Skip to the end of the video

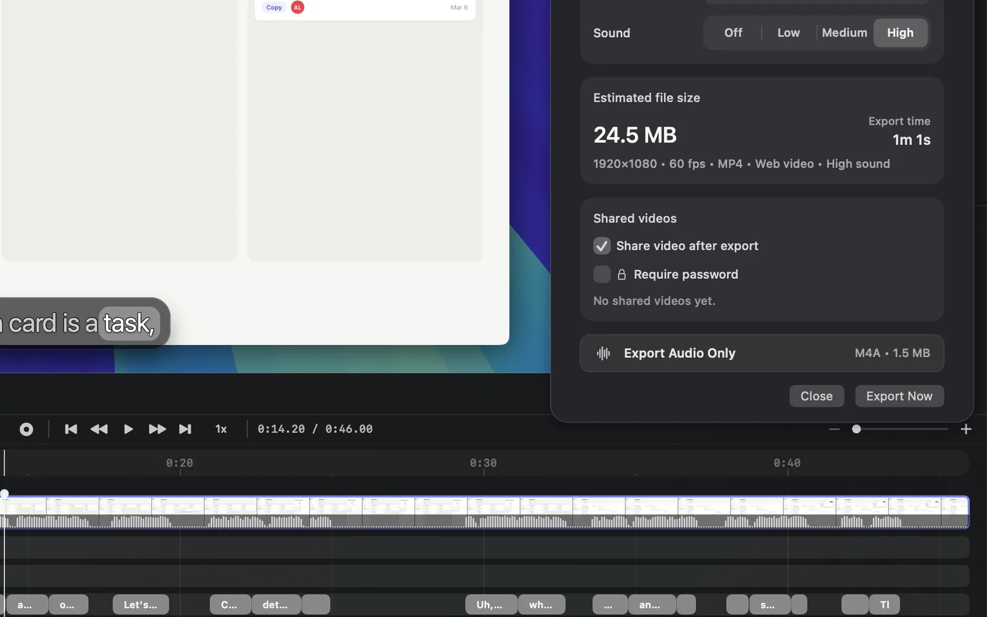point(185,429)
